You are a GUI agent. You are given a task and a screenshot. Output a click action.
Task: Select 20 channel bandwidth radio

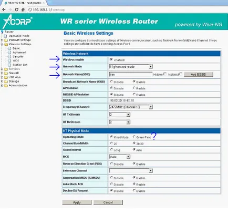point(111,144)
